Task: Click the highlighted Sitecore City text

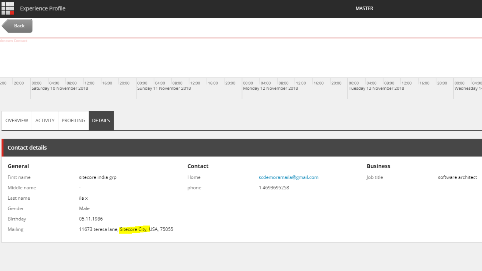Action: point(133,229)
